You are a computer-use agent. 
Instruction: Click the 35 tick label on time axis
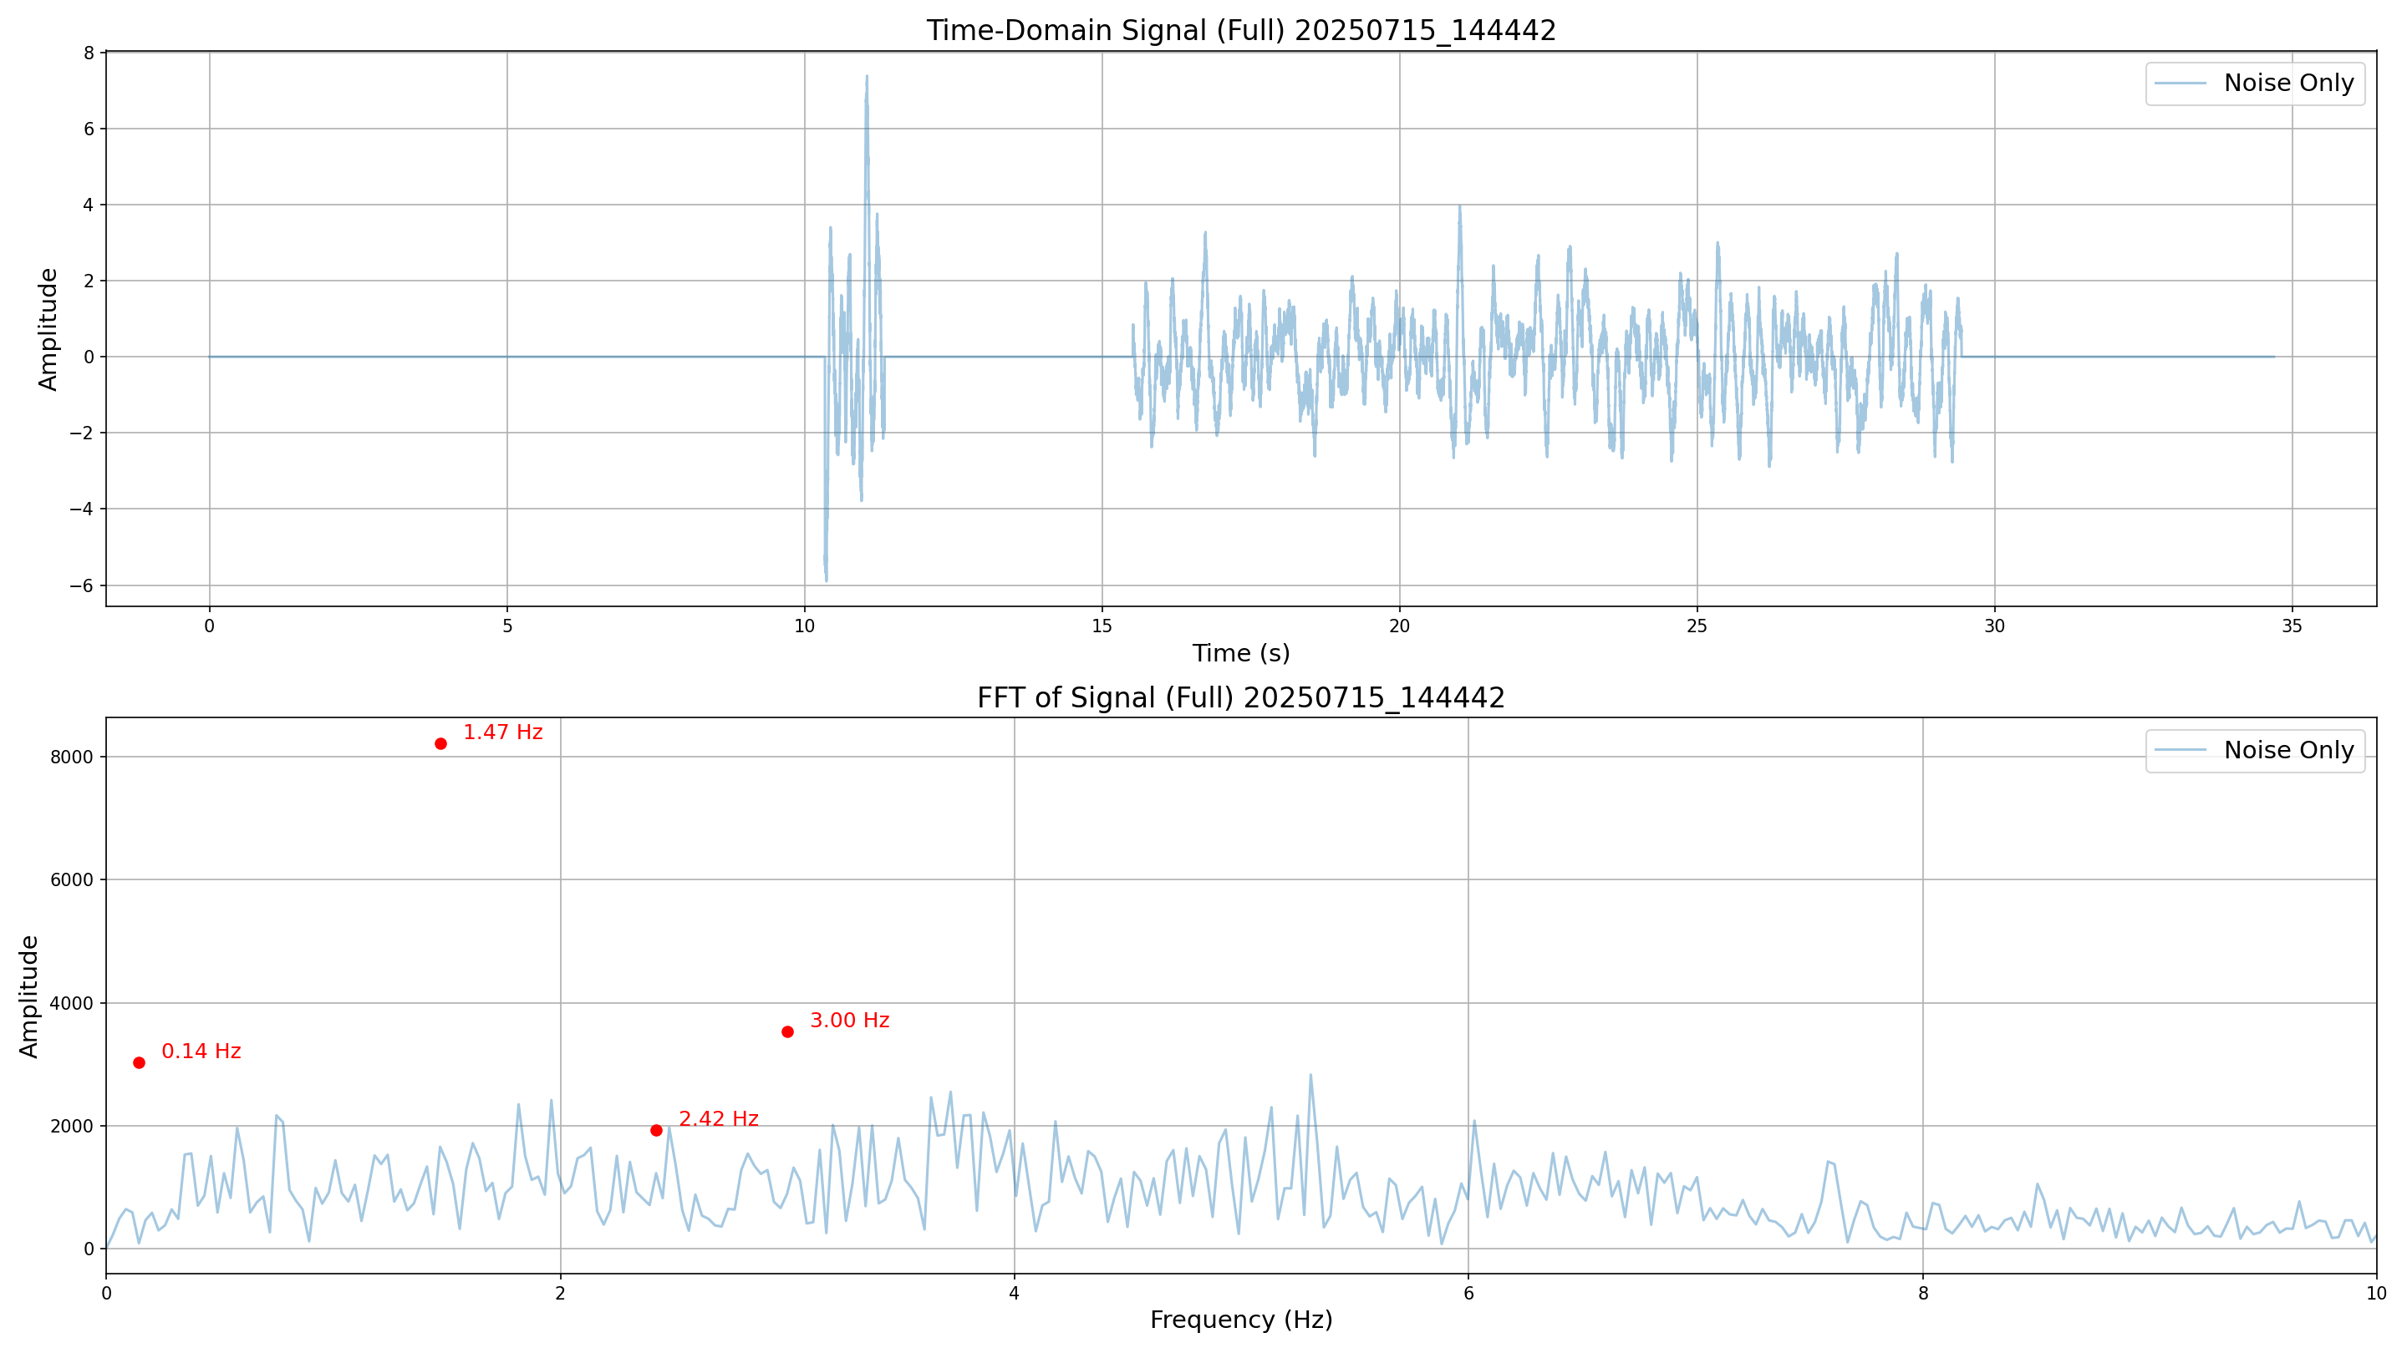pyautogui.click(x=2292, y=626)
